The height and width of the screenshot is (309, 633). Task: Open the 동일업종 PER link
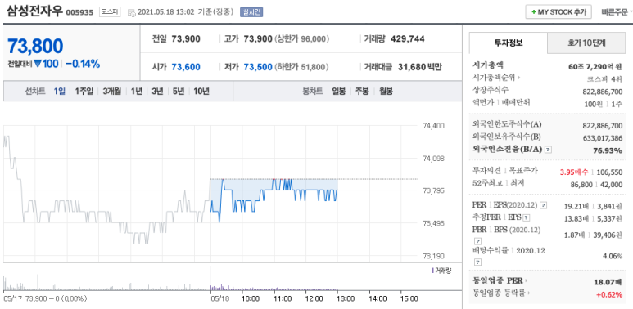tap(500, 281)
